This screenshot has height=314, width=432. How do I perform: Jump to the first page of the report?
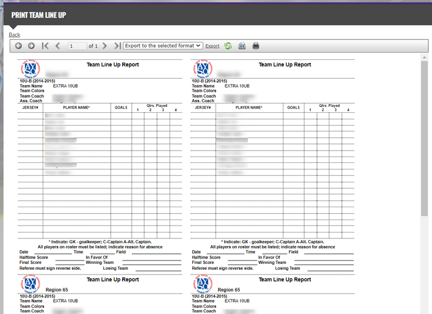45,46
